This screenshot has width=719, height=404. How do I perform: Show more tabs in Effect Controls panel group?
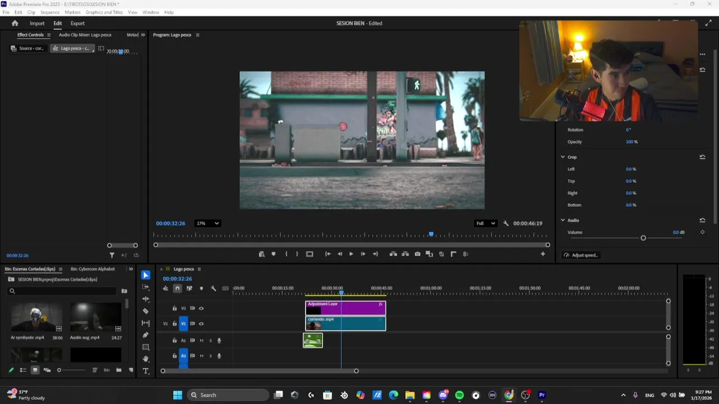pyautogui.click(x=143, y=35)
